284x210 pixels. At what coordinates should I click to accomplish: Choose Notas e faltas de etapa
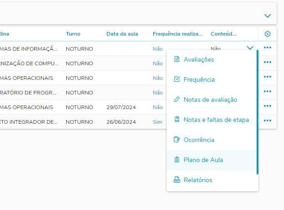pos(216,120)
